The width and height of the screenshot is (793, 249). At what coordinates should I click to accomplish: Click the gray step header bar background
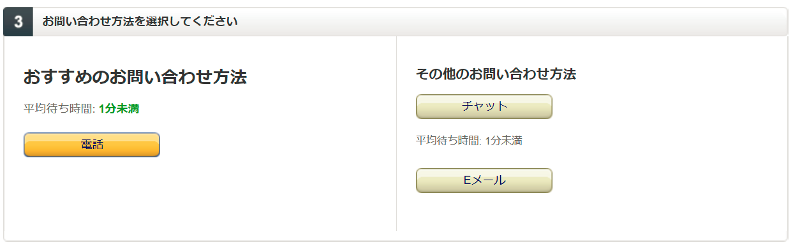[510, 22]
